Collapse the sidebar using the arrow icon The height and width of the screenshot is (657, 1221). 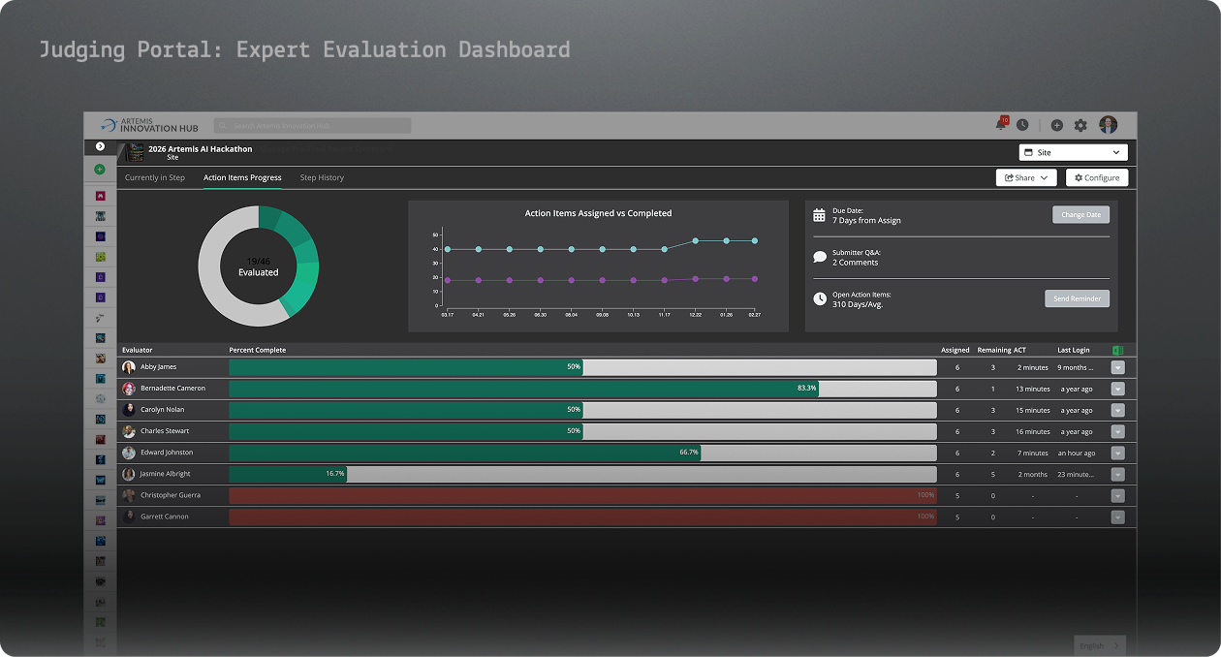100,145
